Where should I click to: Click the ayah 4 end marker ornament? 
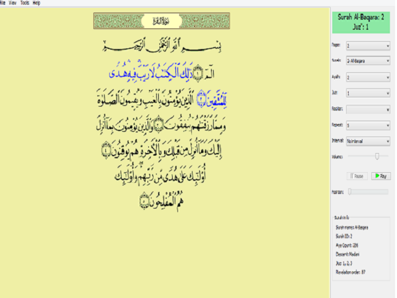(106, 150)
